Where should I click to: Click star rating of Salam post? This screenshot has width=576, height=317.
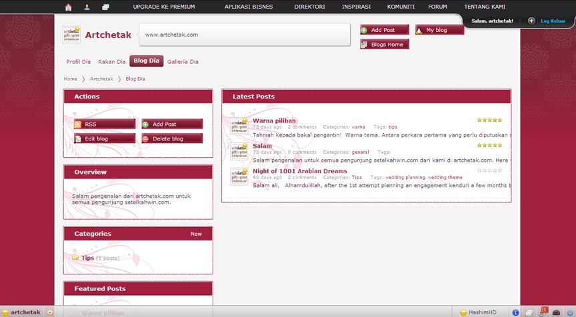[489, 145]
